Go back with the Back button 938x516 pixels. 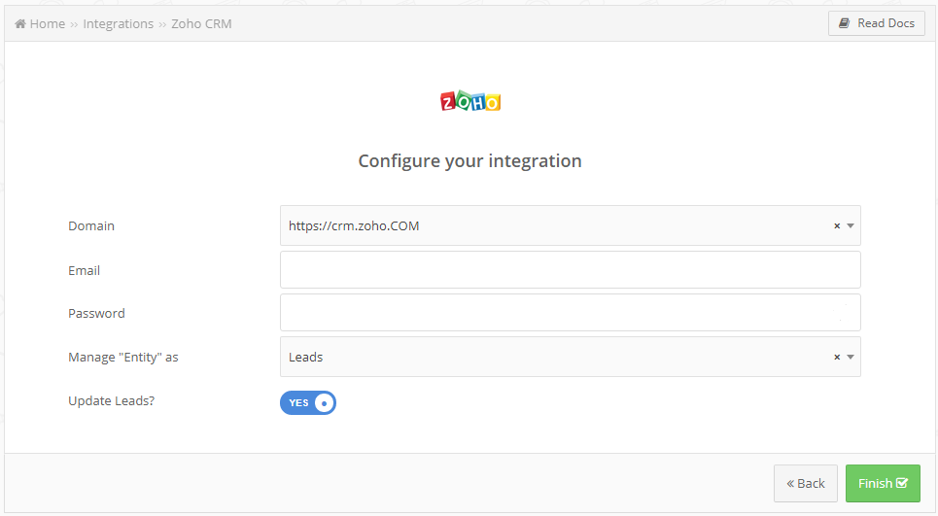pyautogui.click(x=805, y=483)
